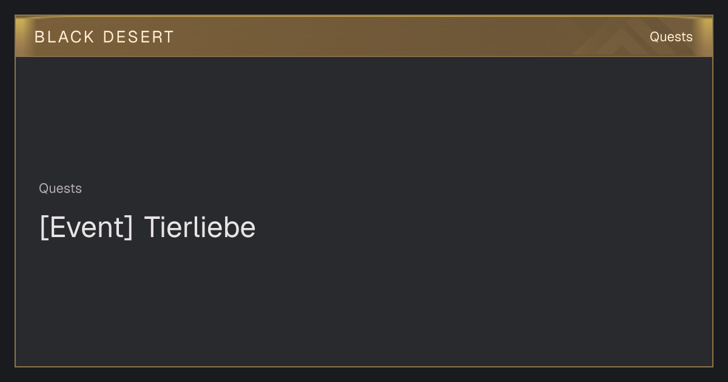Click the gold divider line below the header
The width and height of the screenshot is (728, 382).
[x=364, y=56]
